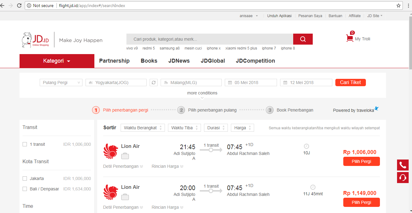Click the red search magnifier button
The width and height of the screenshot is (412, 213).
coord(303,39)
